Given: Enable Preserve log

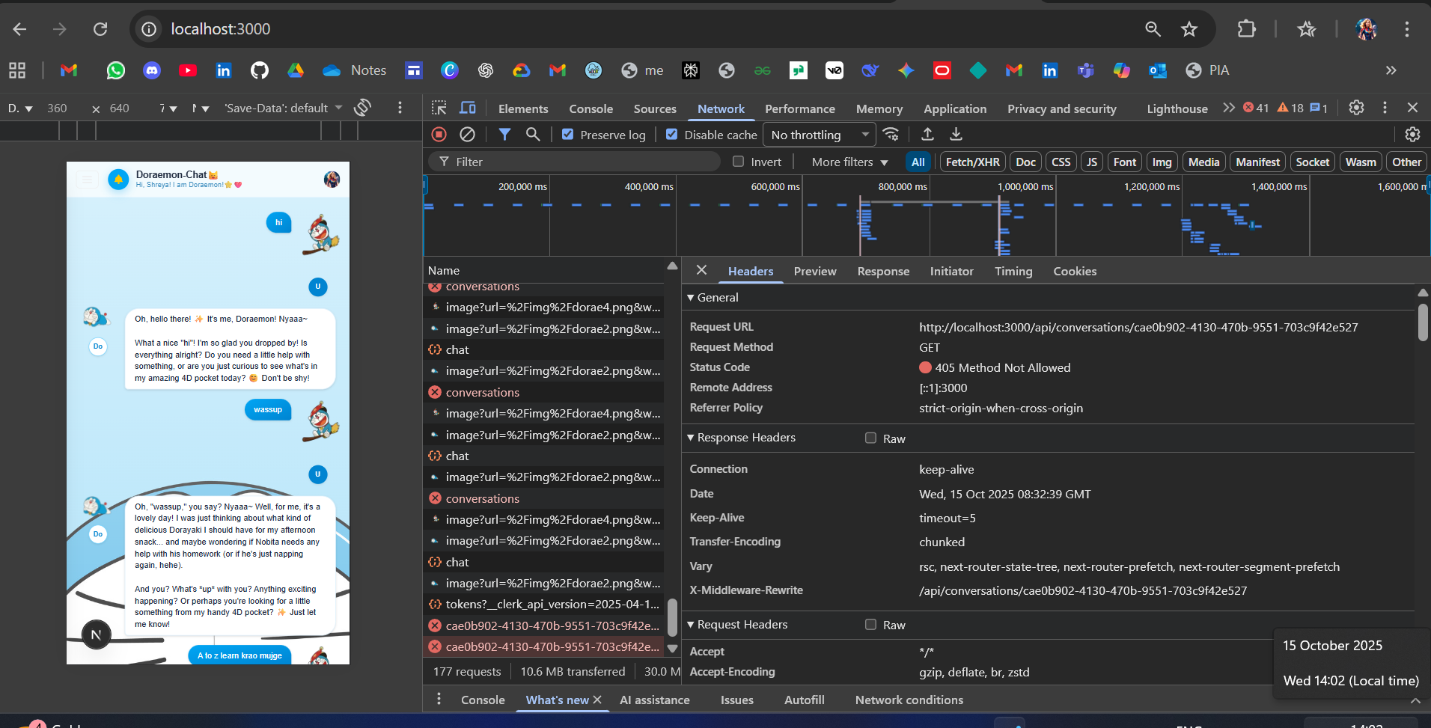Looking at the screenshot, I should (568, 135).
